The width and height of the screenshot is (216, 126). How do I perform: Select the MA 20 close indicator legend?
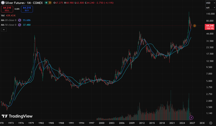(9, 20)
